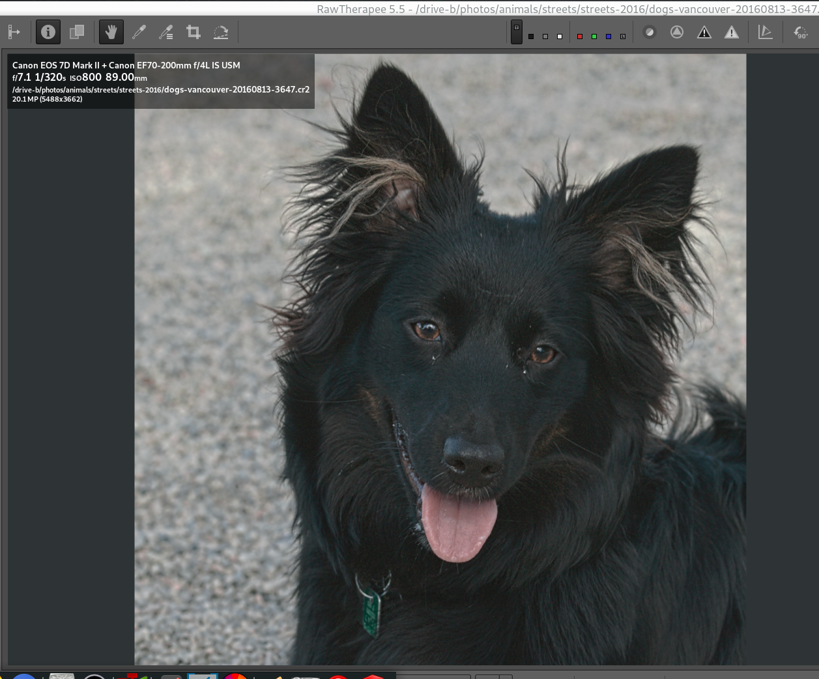The height and width of the screenshot is (679, 819).
Task: Select the lockable color picker tool
Action: [x=166, y=32]
